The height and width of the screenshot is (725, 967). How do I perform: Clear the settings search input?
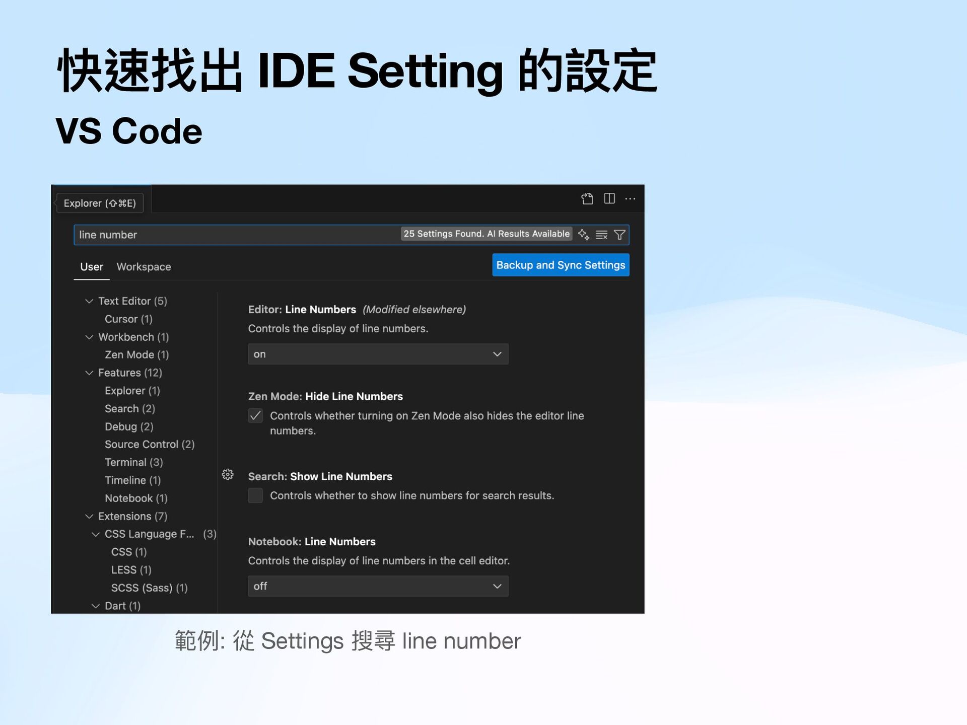point(601,235)
